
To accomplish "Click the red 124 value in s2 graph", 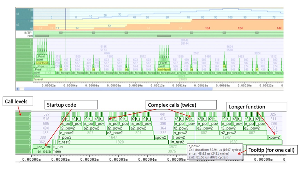I will [x=240, y=28].
